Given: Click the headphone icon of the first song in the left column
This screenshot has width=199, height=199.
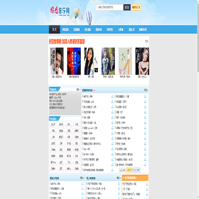Looking at the screenshot, I should pyautogui.click(x=112, y=96).
